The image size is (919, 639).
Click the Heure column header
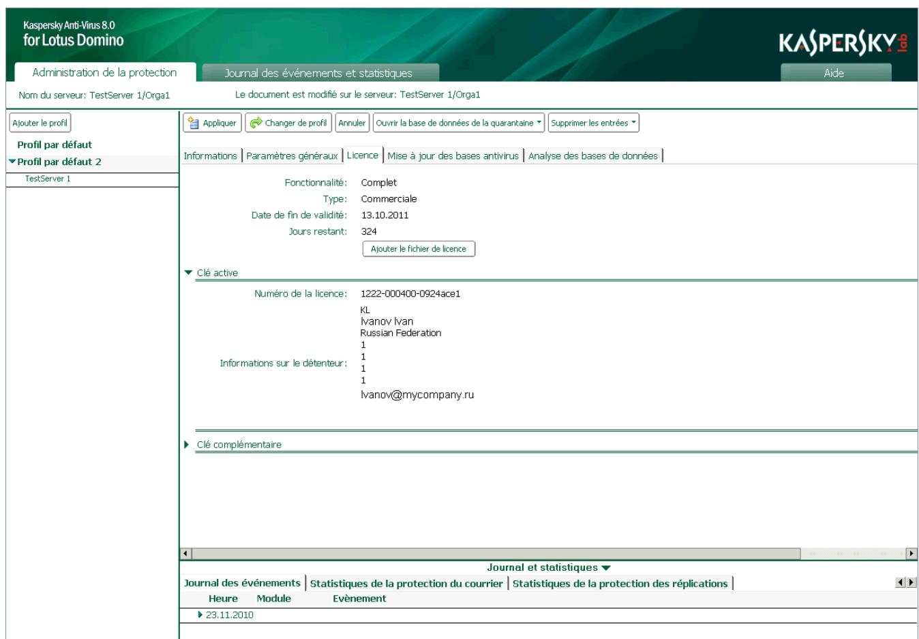tap(223, 599)
